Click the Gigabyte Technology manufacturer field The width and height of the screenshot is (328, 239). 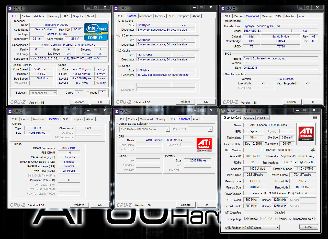click(280, 26)
